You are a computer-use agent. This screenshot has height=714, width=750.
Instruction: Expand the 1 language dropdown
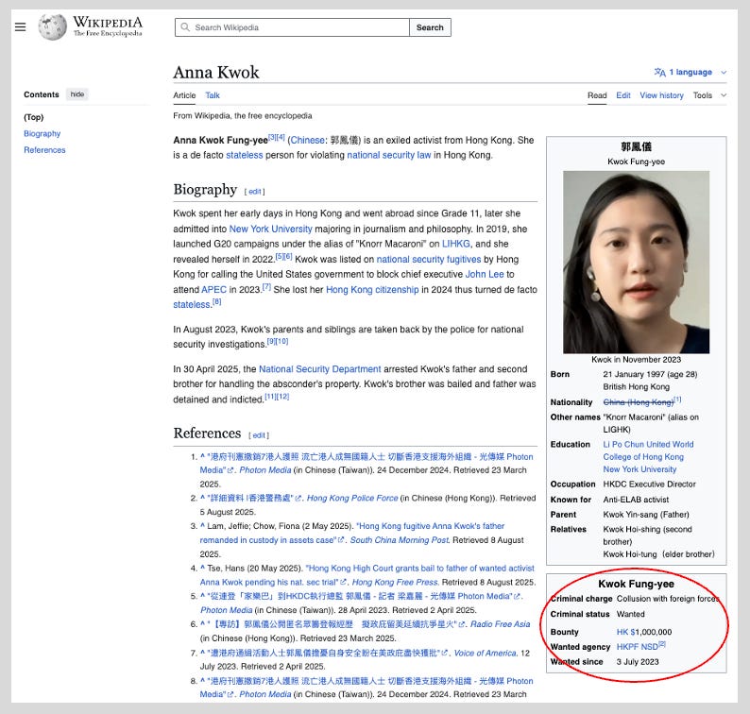pyautogui.click(x=690, y=72)
